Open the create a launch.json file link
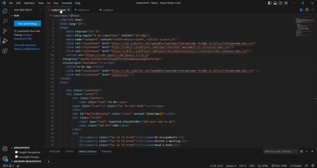Image resolution: width=317 pixels, height=168 pixels. [23, 36]
